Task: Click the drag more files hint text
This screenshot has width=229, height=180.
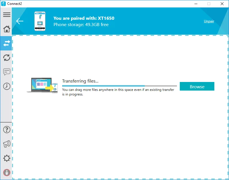Action: pyautogui.click(x=118, y=92)
